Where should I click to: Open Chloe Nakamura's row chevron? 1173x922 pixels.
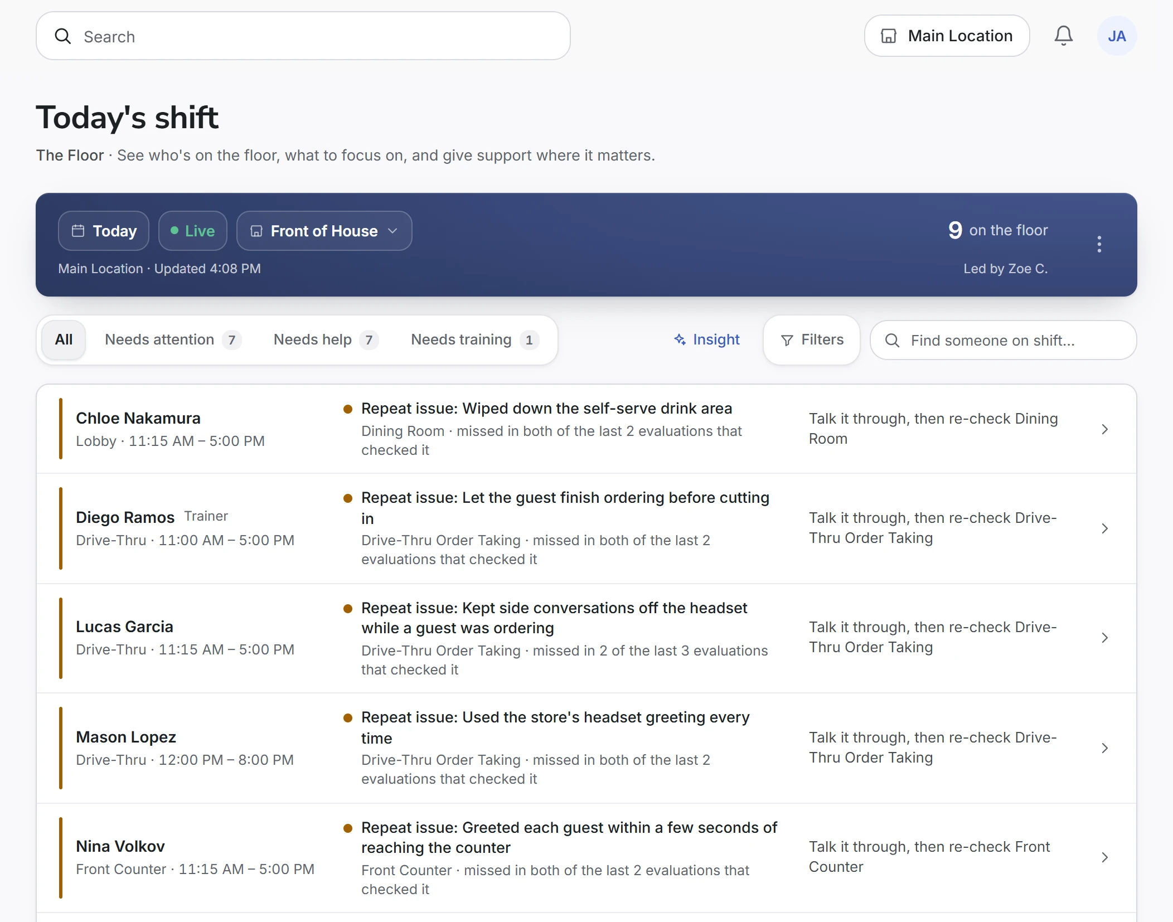tap(1104, 429)
